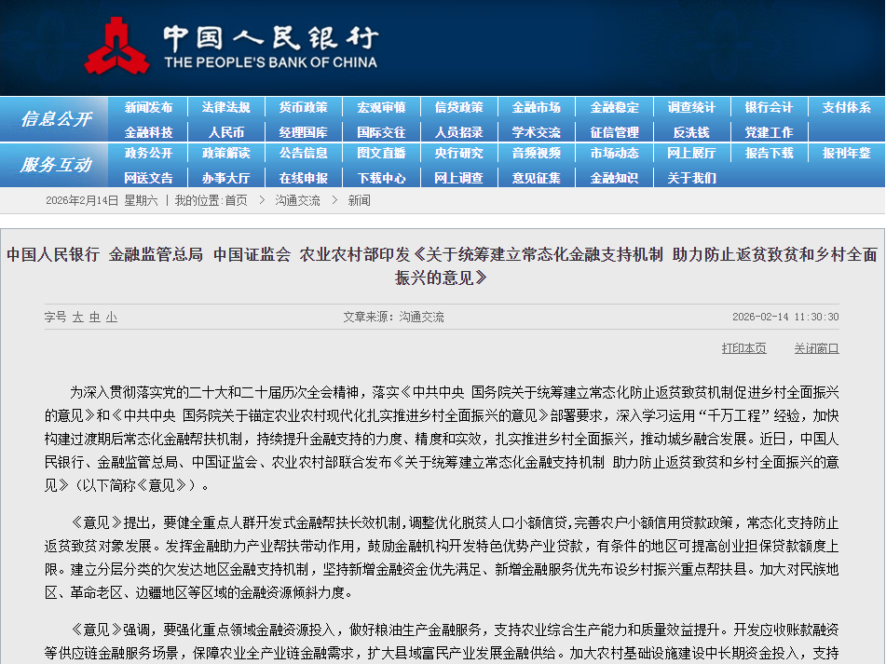Open the 支付体系 navigation link

tap(846, 108)
